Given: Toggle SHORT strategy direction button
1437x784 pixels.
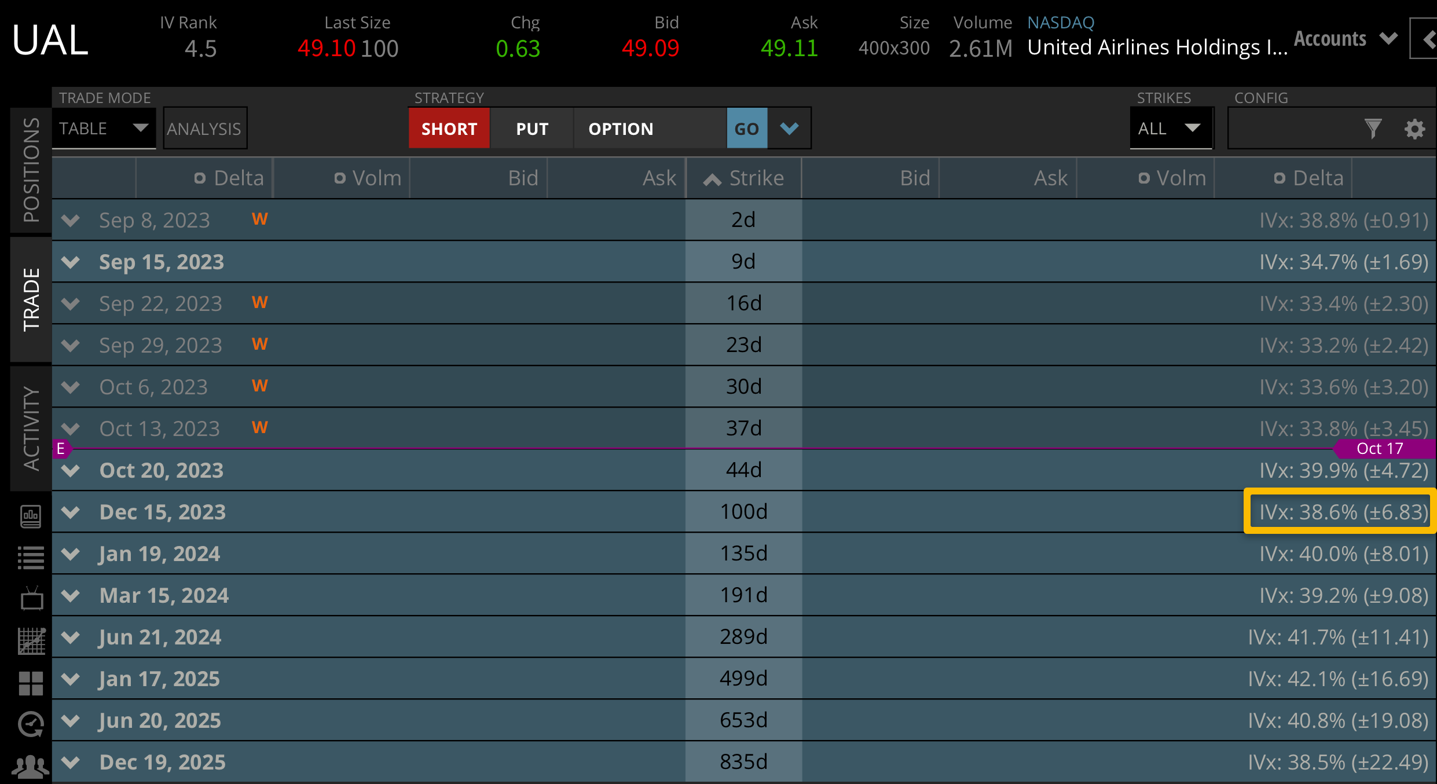Looking at the screenshot, I should 449,129.
